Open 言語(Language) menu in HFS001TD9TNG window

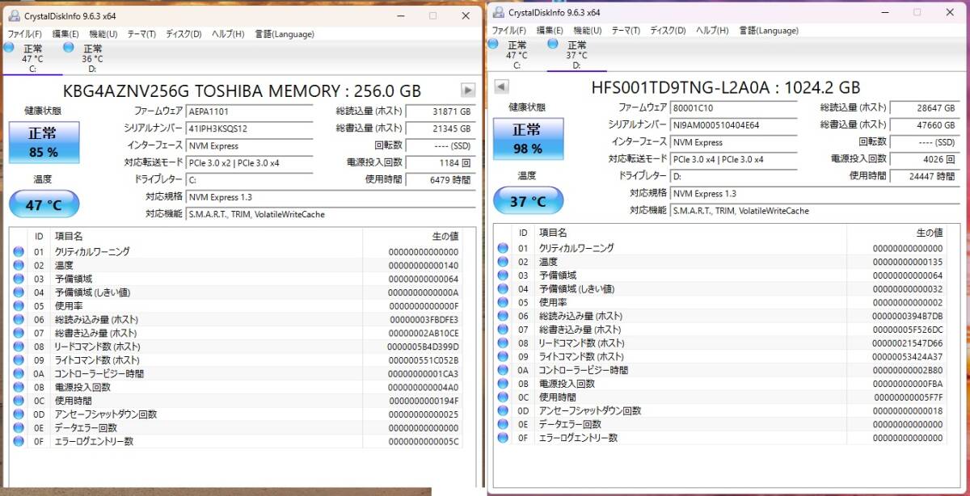768,31
